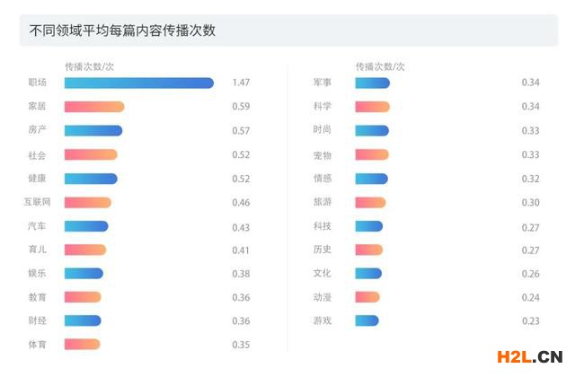Select the 互联网 label

(x=37, y=202)
